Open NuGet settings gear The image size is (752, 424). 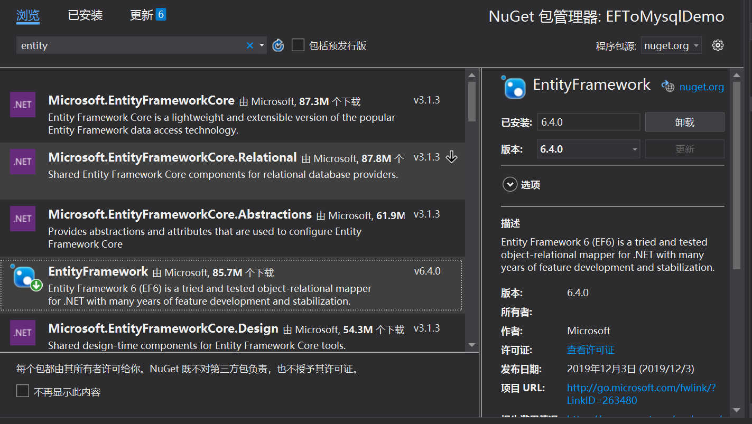click(x=718, y=45)
